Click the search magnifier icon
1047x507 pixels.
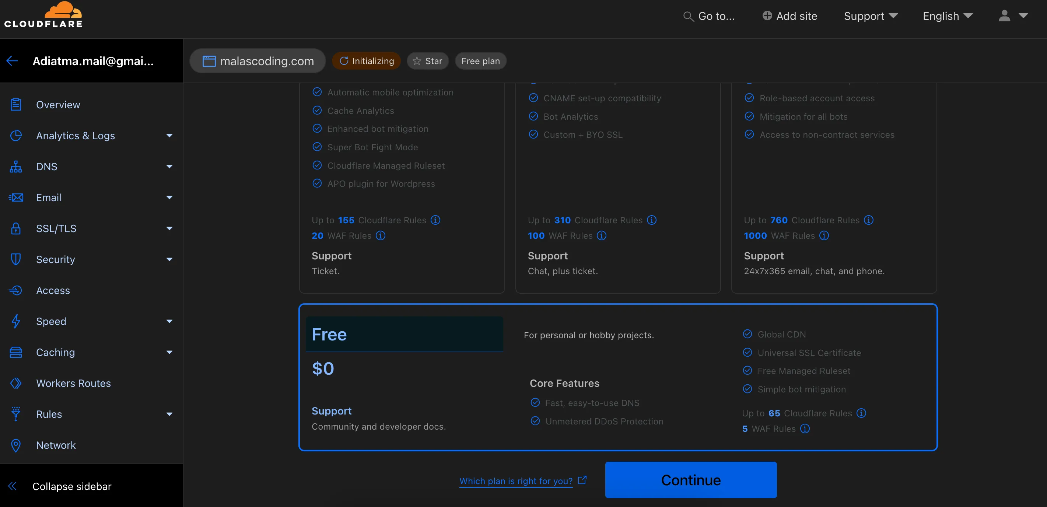(x=688, y=16)
